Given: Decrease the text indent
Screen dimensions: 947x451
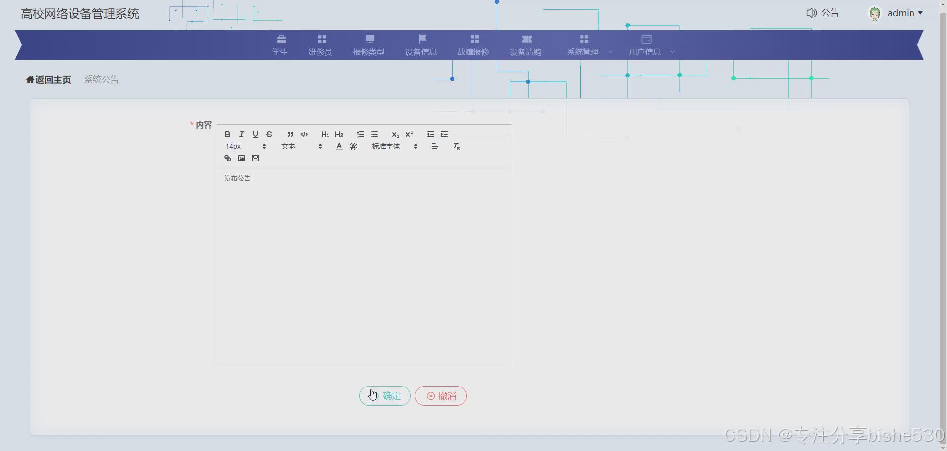Looking at the screenshot, I should tap(431, 134).
